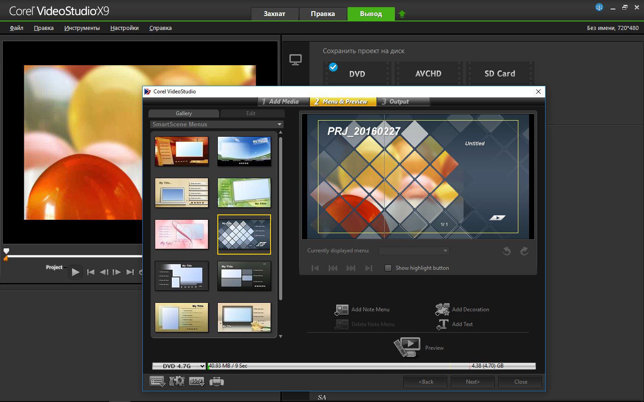Image resolution: width=644 pixels, height=402 pixels.
Task: Click the gallery vertical scrollbar thumb
Action: pos(280,219)
